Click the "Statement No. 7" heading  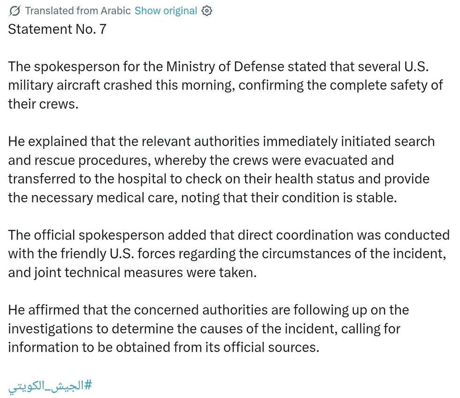click(x=57, y=30)
